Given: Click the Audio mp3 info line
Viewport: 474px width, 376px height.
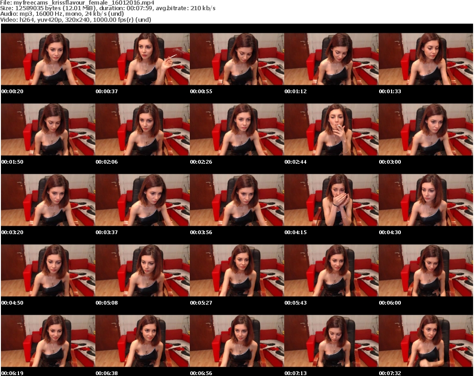Looking at the screenshot, I should tap(62, 14).
